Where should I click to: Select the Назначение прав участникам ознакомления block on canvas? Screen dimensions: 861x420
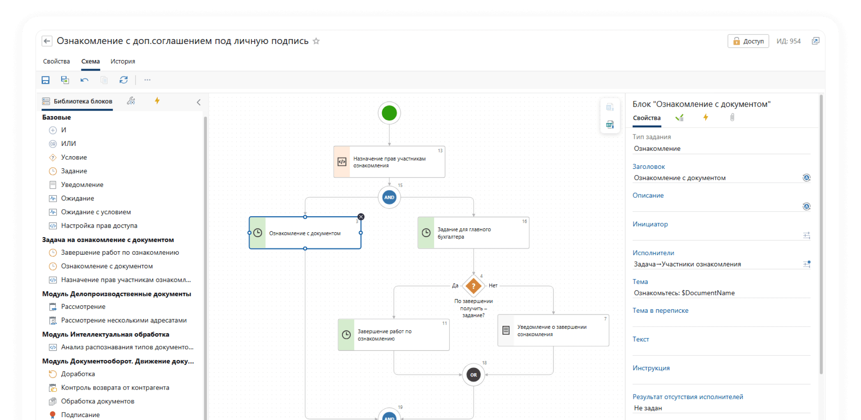click(389, 162)
